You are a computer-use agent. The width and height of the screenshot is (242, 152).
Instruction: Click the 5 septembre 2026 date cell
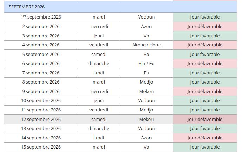pos(41,54)
